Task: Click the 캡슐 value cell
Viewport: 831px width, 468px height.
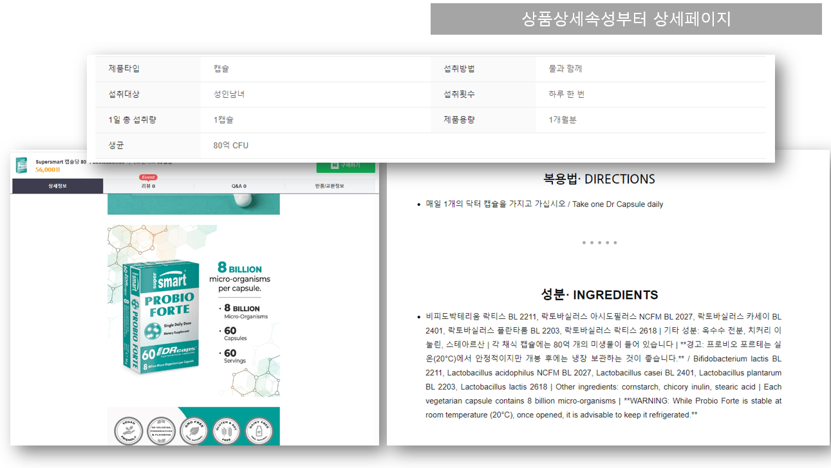Action: (315, 69)
